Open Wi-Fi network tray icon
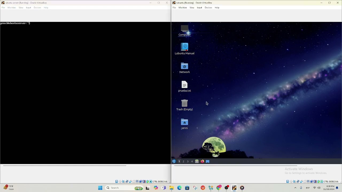The image size is (342, 192). [x=314, y=188]
